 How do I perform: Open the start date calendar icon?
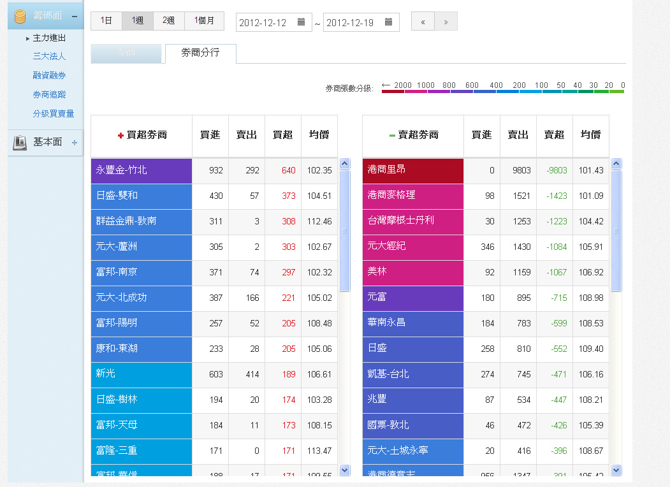302,22
